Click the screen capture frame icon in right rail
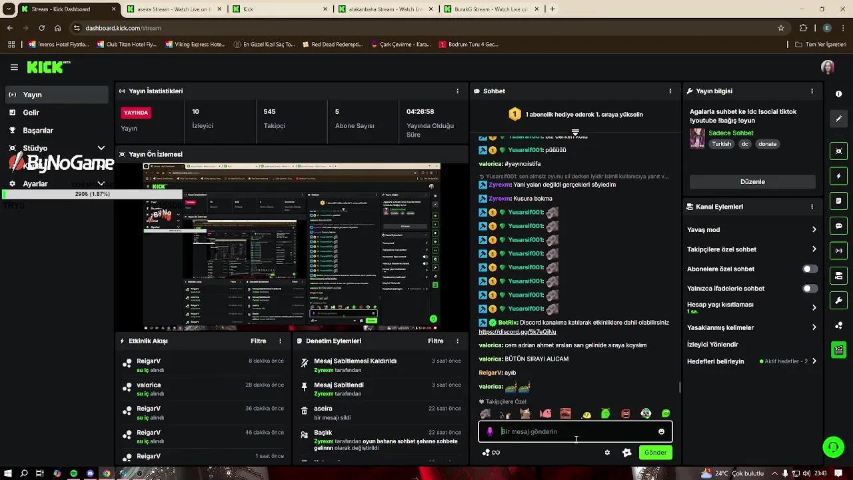The height and width of the screenshot is (480, 853). coord(838,151)
